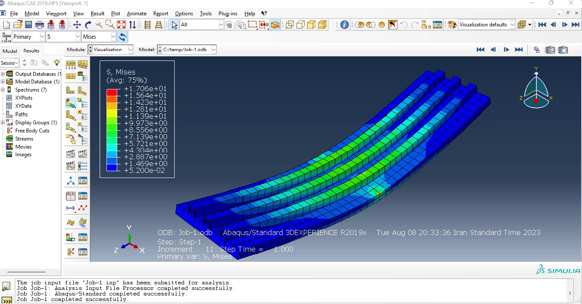The height and width of the screenshot is (304, 582).
Task: Toggle the lightbulb icon in Results panel
Action: 57,63
